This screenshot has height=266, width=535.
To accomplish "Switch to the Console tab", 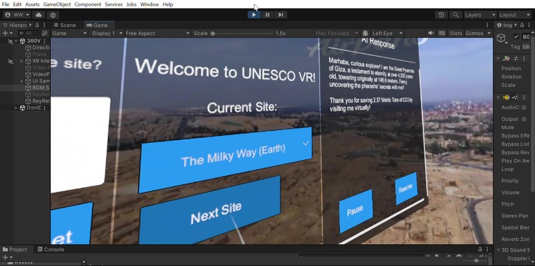I will [x=51, y=249].
